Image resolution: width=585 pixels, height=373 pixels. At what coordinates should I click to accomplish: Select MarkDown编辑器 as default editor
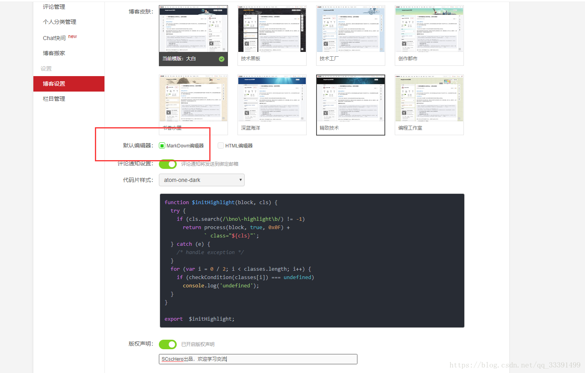pos(162,145)
